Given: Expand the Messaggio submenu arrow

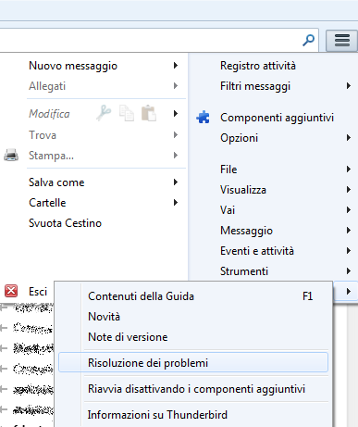Looking at the screenshot, I should (349, 230).
